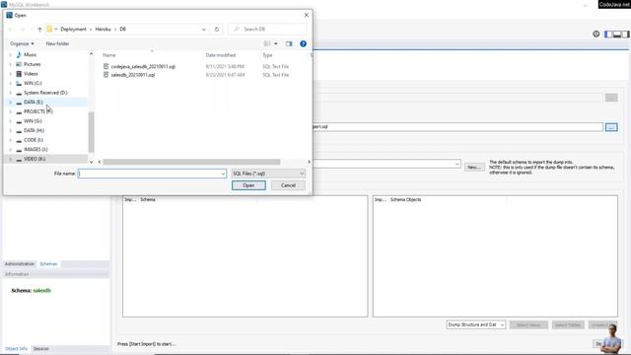Screen dimensions: 631x355
Task: Click the Schema Objects column header
Action: (405, 199)
